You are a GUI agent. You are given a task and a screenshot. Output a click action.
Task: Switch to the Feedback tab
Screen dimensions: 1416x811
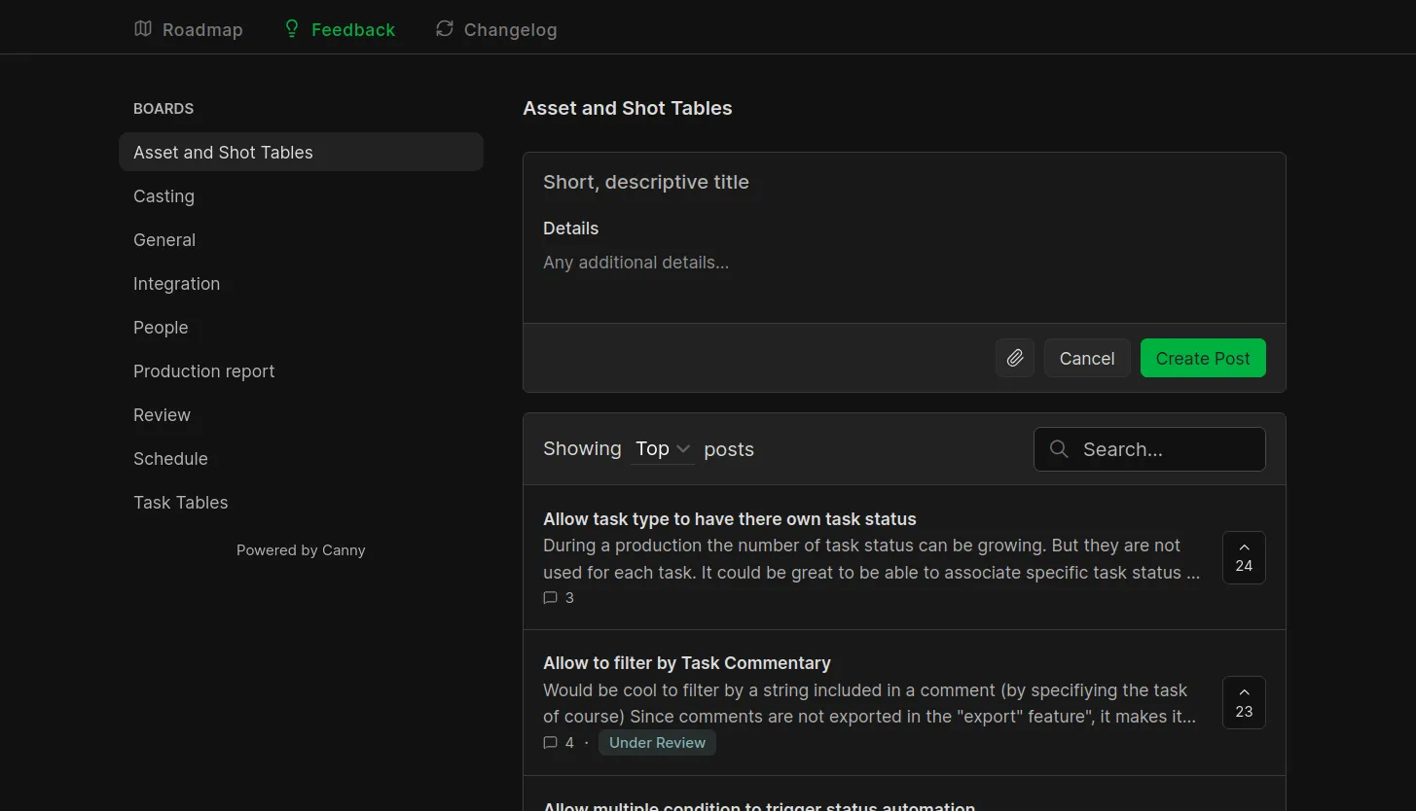(340, 29)
